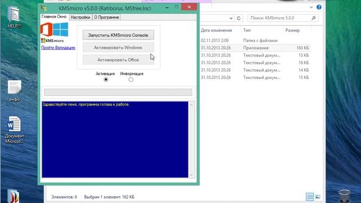
Task: Click the Пройти Валидацию link
Action: click(x=58, y=47)
